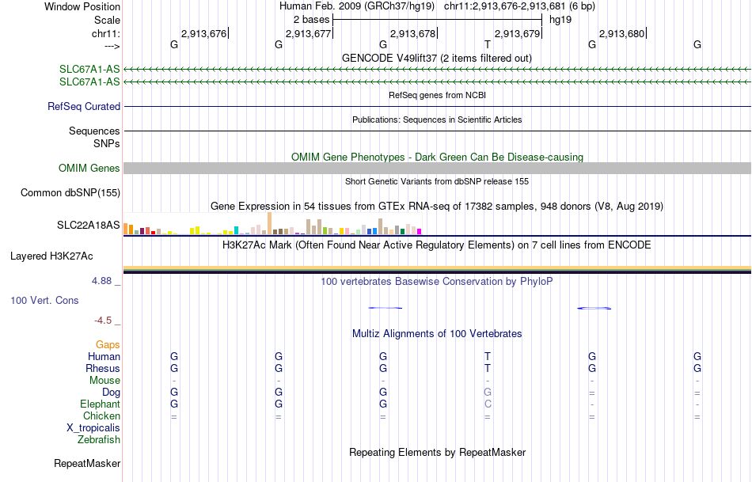Open the OMIM Genes track label

pyautogui.click(x=89, y=169)
